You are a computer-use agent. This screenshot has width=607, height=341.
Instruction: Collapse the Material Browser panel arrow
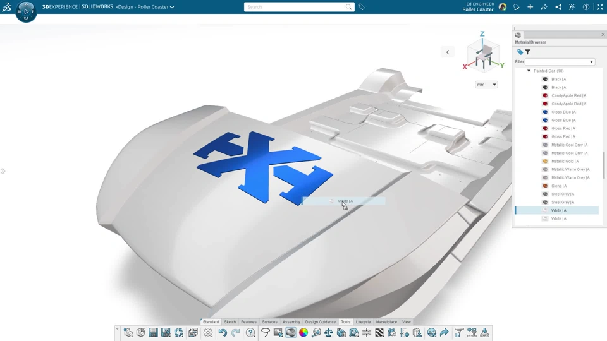tap(515, 28)
